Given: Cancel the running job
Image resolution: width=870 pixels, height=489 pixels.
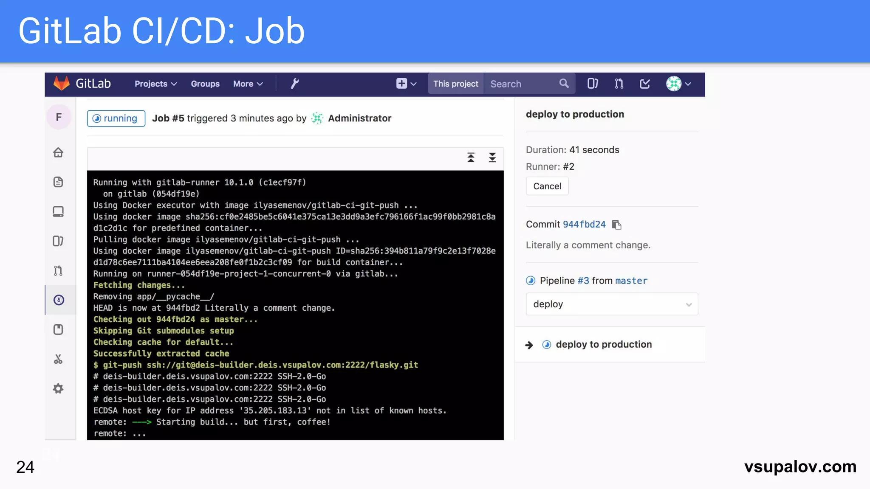Looking at the screenshot, I should point(547,186).
